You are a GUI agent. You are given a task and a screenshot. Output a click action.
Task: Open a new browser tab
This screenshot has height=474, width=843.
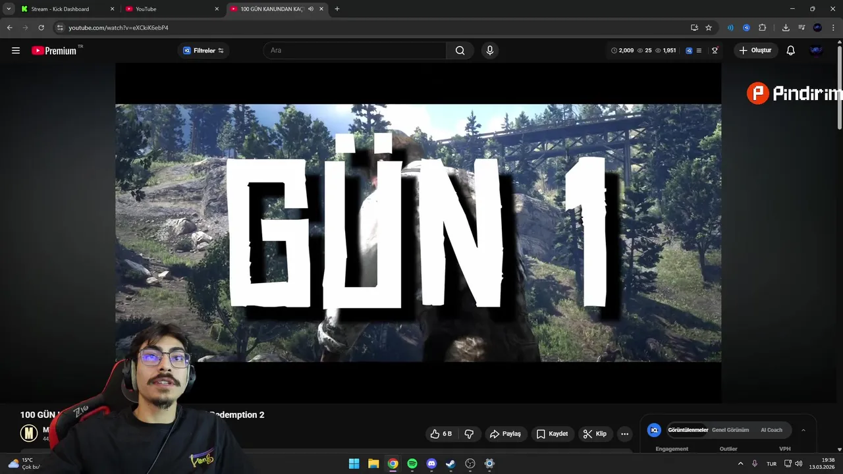(337, 9)
